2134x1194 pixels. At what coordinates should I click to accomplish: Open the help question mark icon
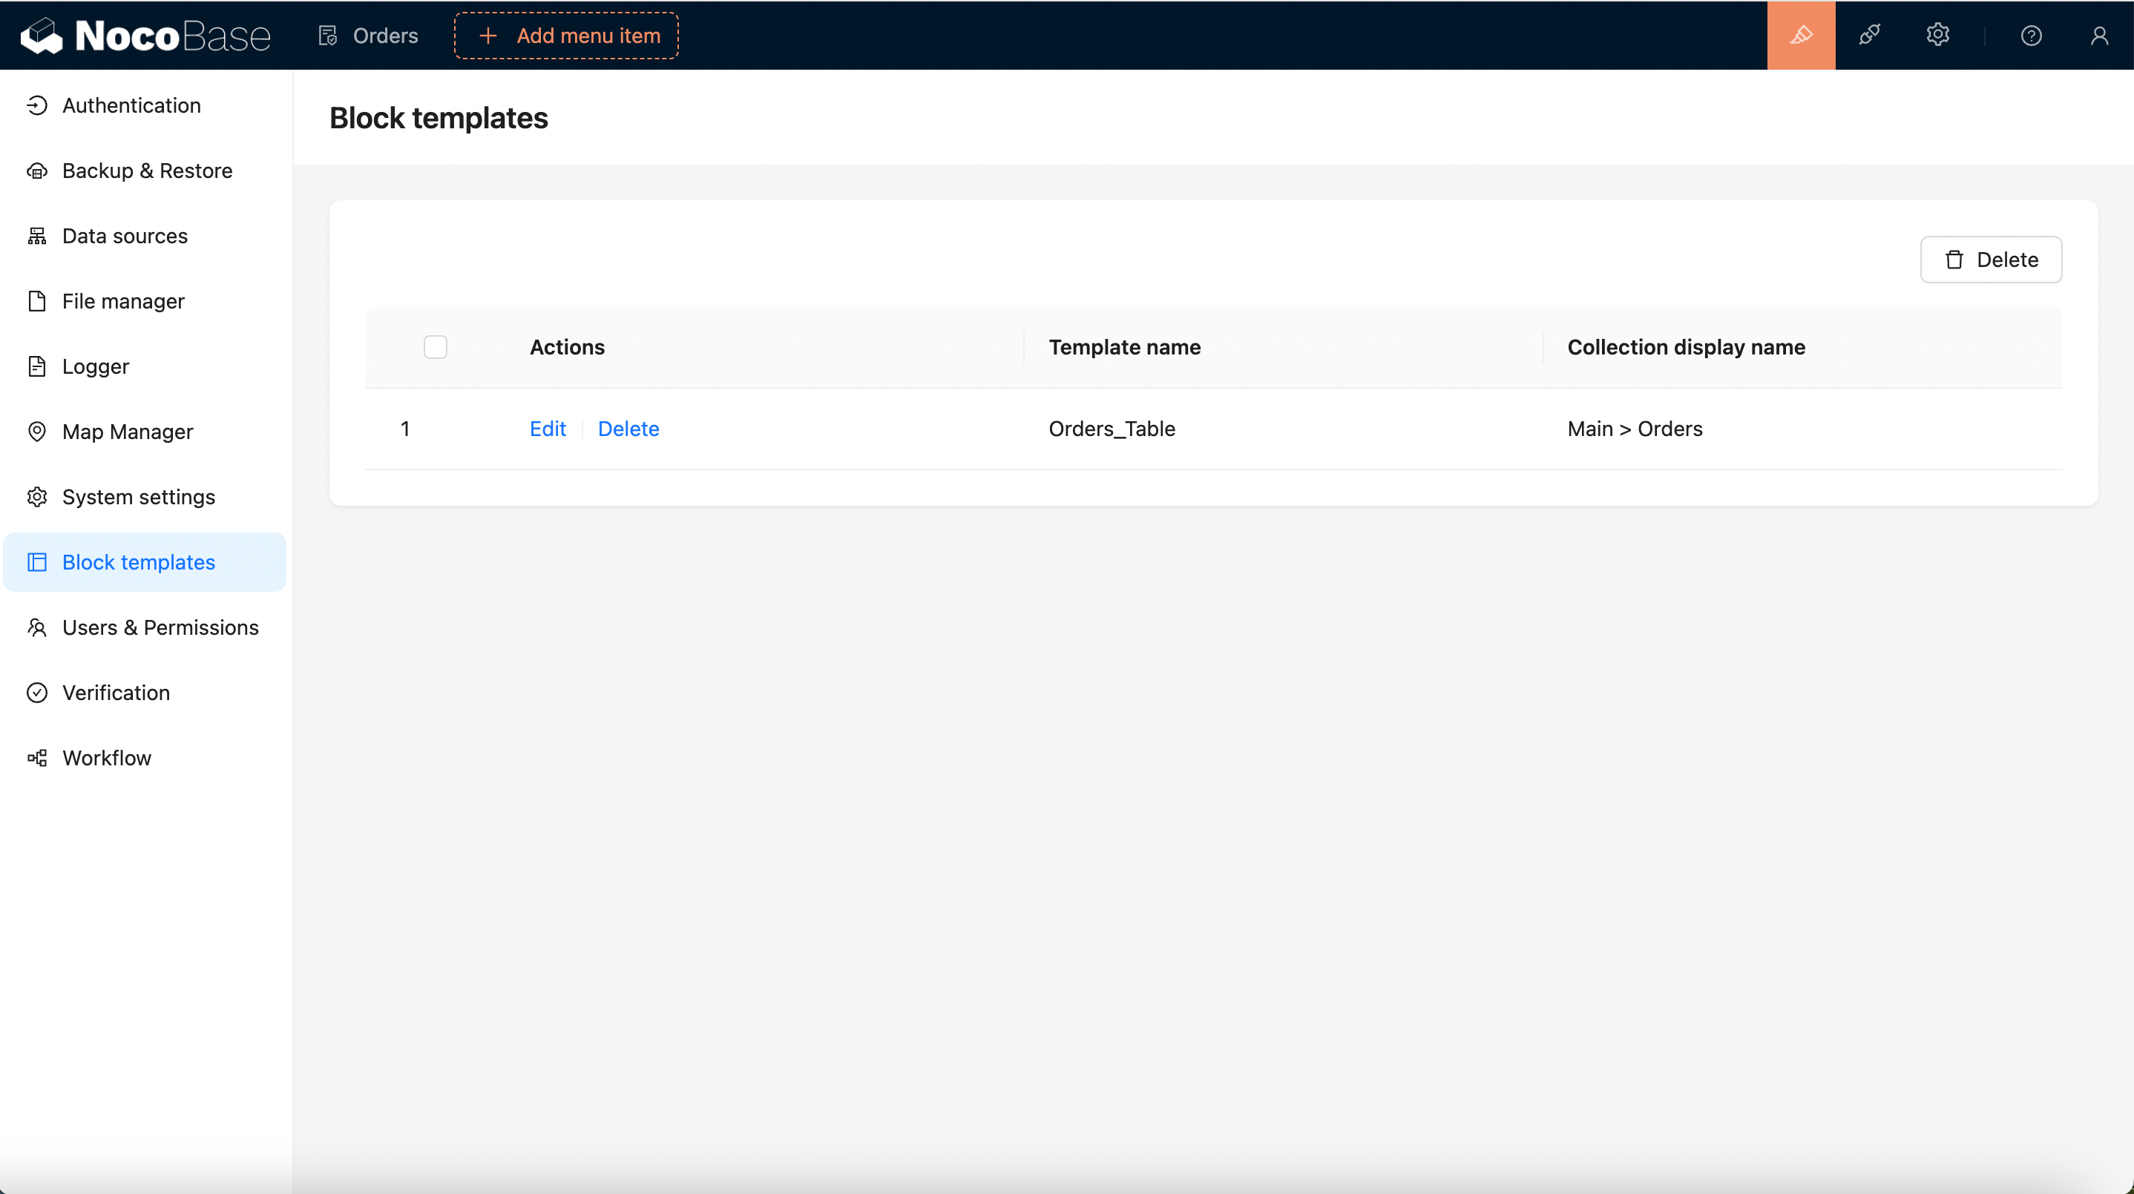point(2030,36)
